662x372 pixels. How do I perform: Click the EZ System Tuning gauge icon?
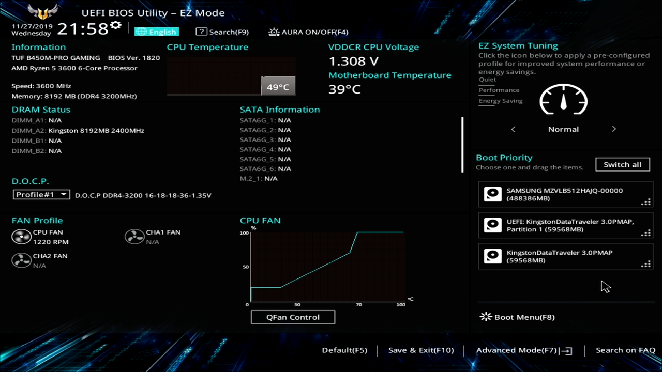(x=563, y=99)
